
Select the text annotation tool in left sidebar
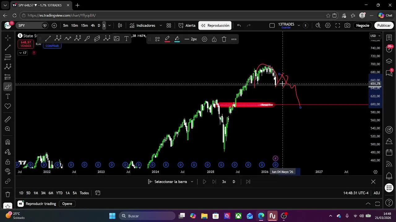point(8,97)
